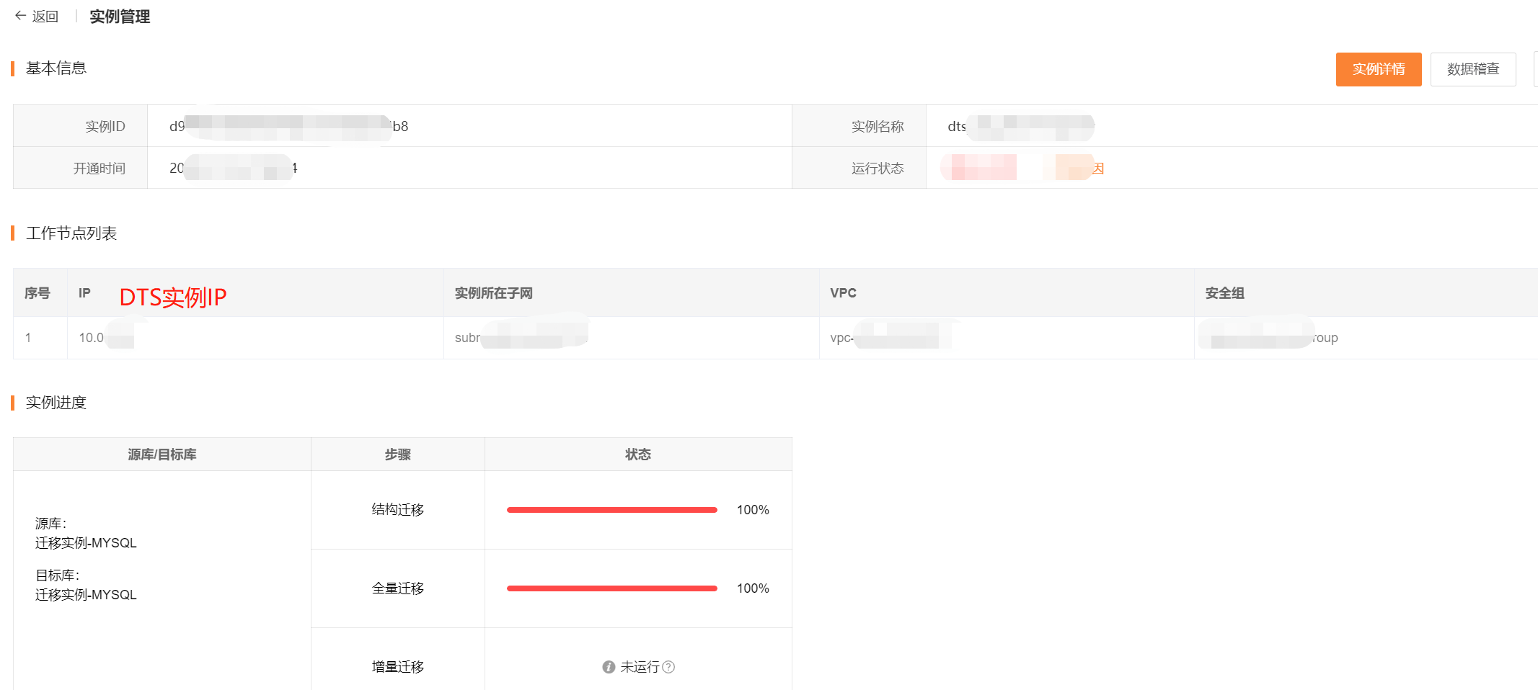Image resolution: width=1538 pixels, height=690 pixels.
Task: Click the 源库/目标库 column header
Action: pos(162,454)
